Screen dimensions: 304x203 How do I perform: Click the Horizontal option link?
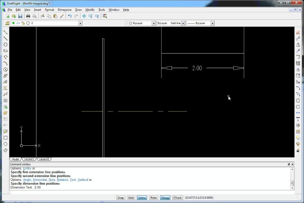(x=40, y=180)
